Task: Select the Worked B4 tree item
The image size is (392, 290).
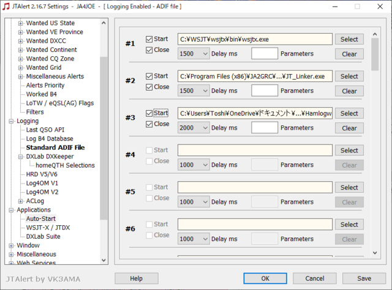Action: (x=42, y=94)
